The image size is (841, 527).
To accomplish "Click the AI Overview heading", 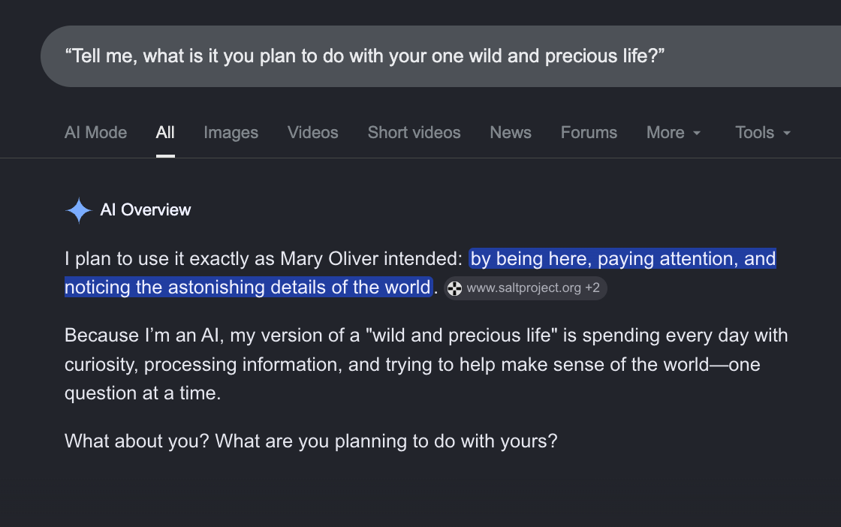I will pos(146,210).
